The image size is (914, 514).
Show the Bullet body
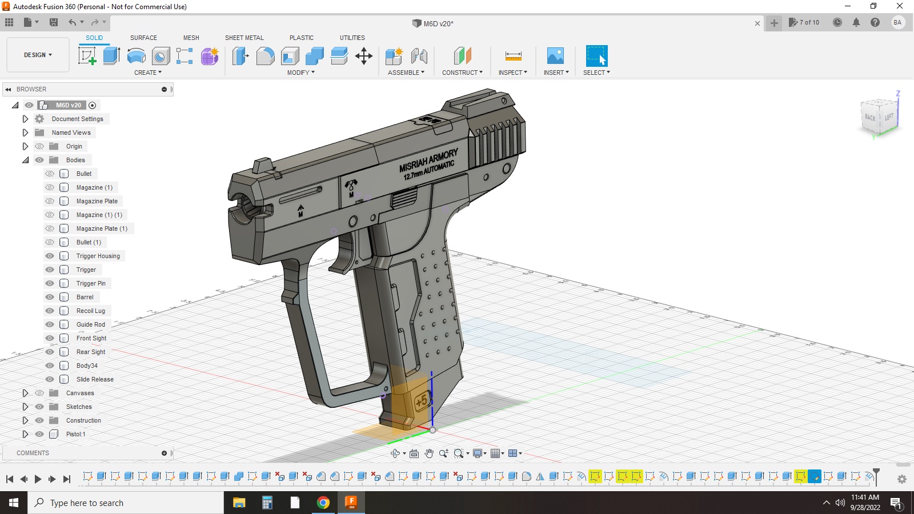50,174
